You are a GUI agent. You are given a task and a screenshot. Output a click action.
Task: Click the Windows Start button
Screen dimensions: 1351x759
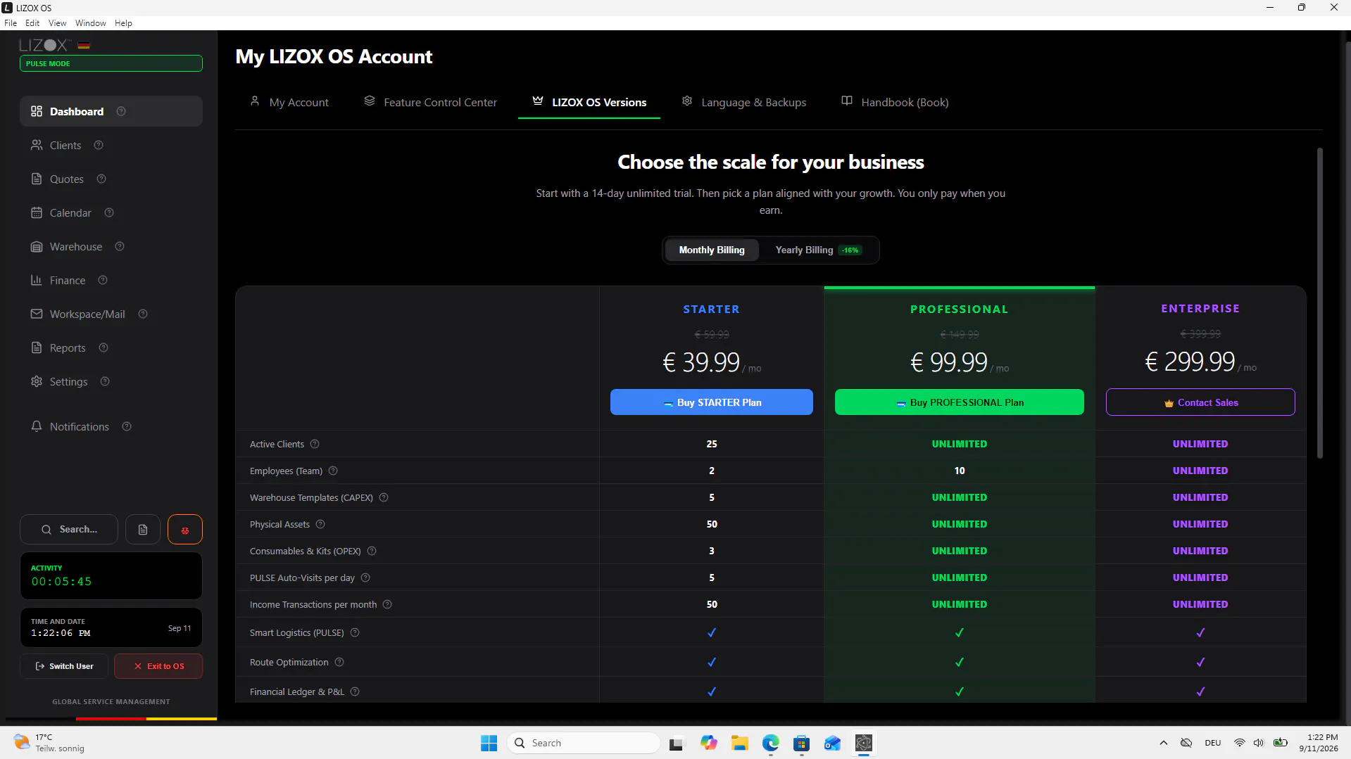(x=489, y=743)
